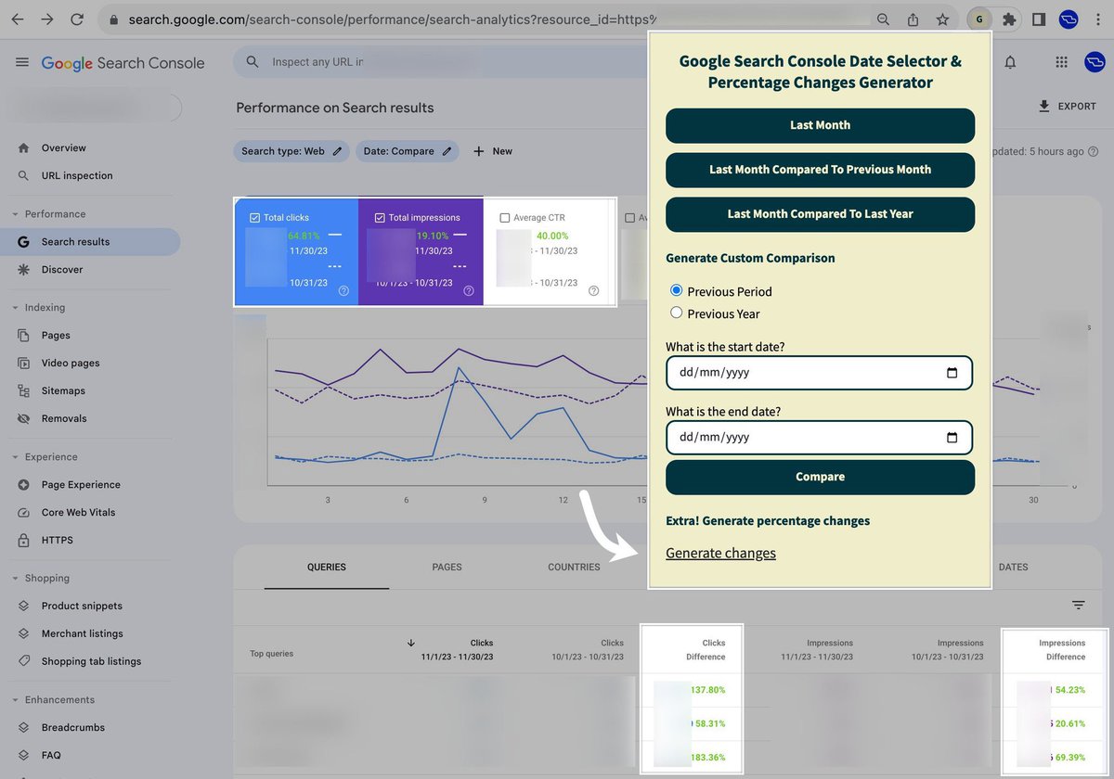Open the green G extension icon

[x=978, y=19]
